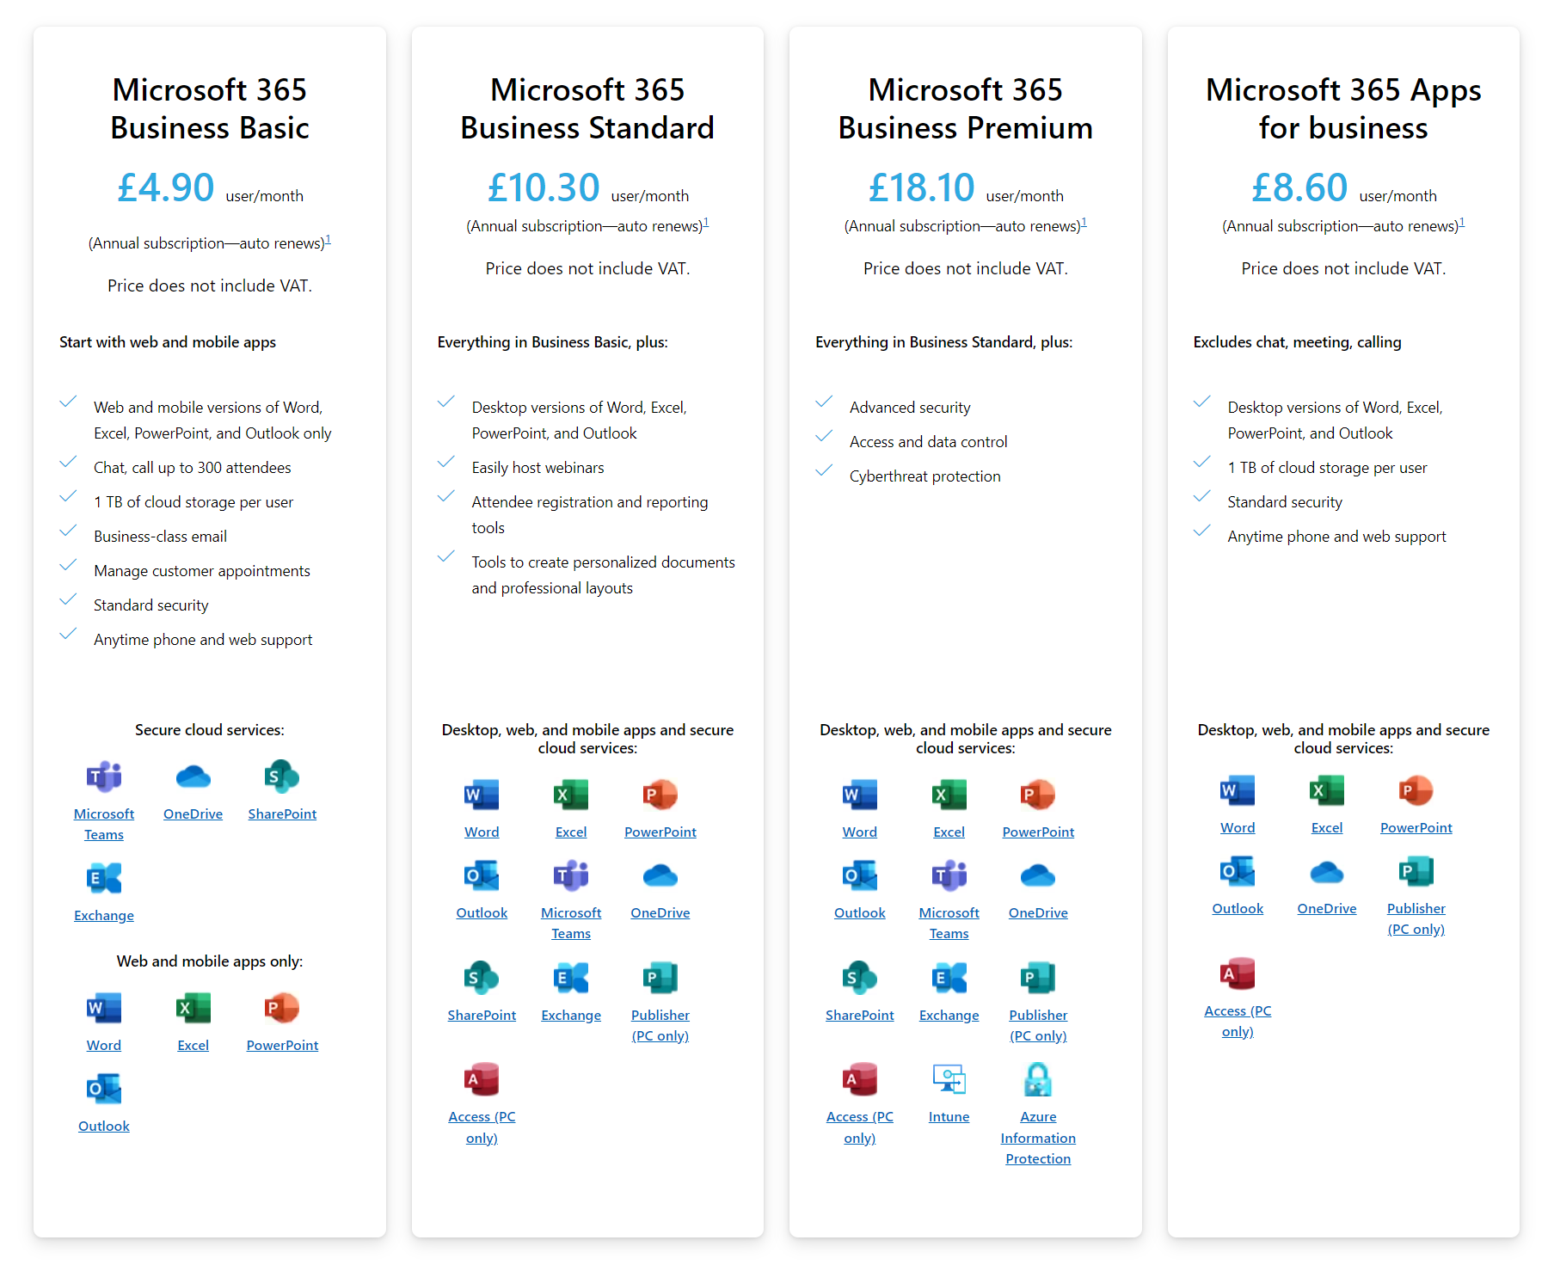Viewport: 1548px width, 1271px height.
Task: Click the PowerPoint icon in Business Basic
Action: tap(282, 1009)
